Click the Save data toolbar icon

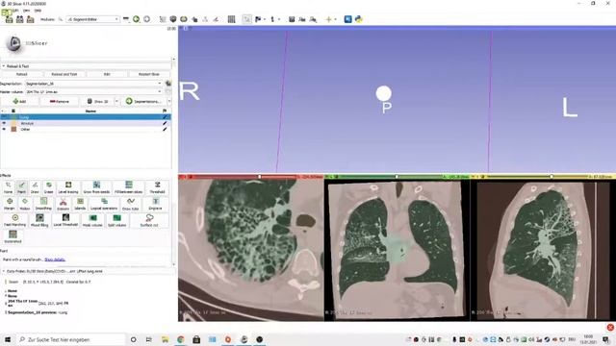(x=30, y=19)
